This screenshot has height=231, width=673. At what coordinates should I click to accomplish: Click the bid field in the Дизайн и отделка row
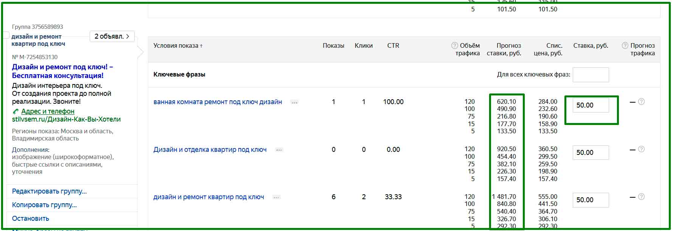coord(590,153)
